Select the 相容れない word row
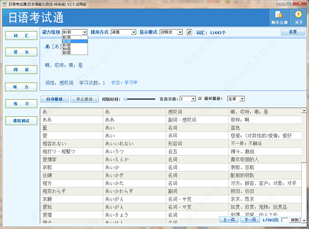 pyautogui.click(x=171, y=144)
